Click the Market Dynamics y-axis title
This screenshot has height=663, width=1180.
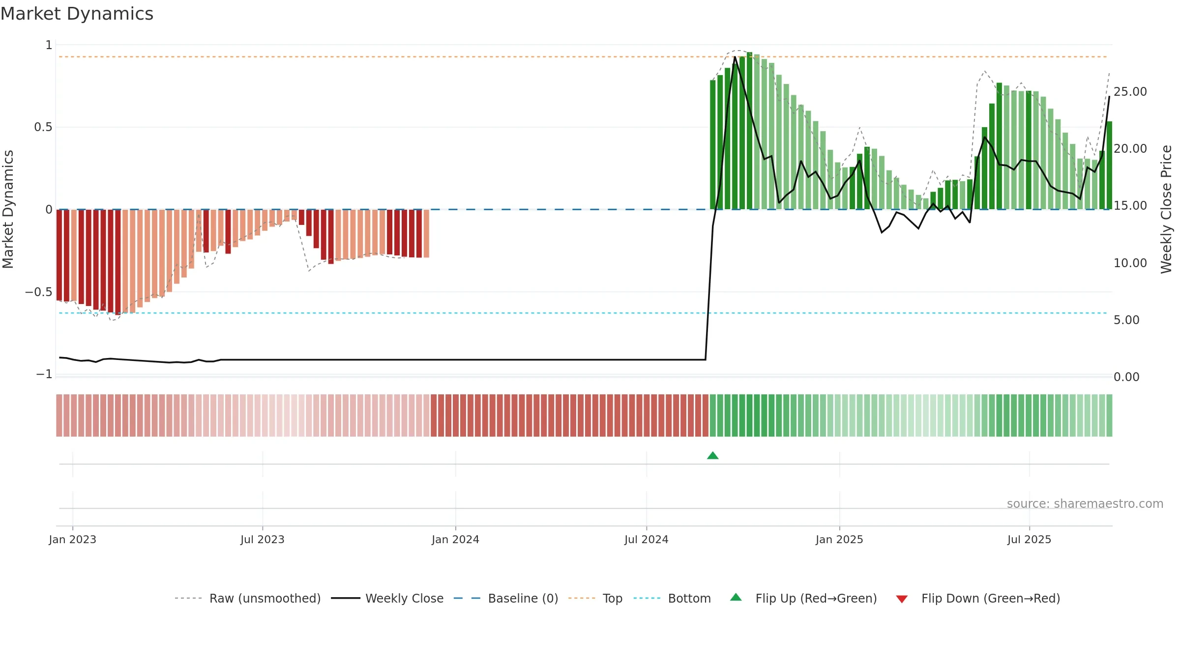pyautogui.click(x=8, y=210)
